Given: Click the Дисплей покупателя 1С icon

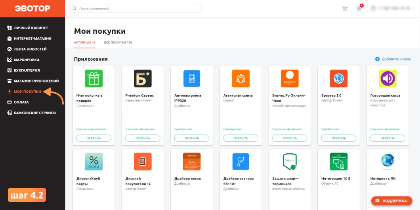Looking at the screenshot, I should (x=143, y=162).
